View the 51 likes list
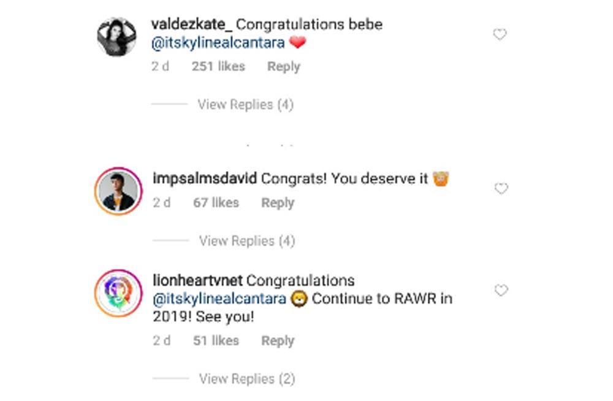Image resolution: width=613 pixels, height=401 pixels. pos(216,341)
